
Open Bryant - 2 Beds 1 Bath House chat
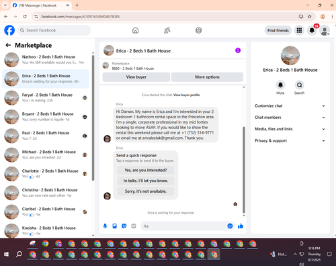click(46, 117)
